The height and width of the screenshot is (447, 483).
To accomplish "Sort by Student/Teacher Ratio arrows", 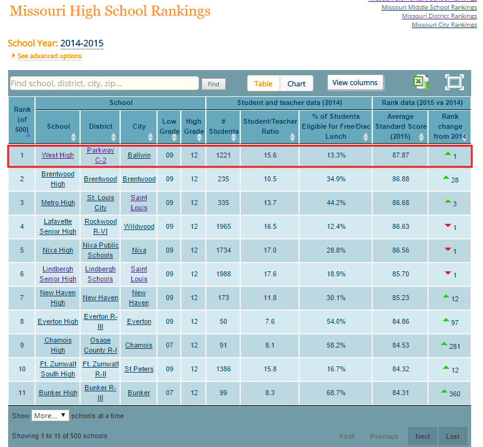I will (x=293, y=137).
